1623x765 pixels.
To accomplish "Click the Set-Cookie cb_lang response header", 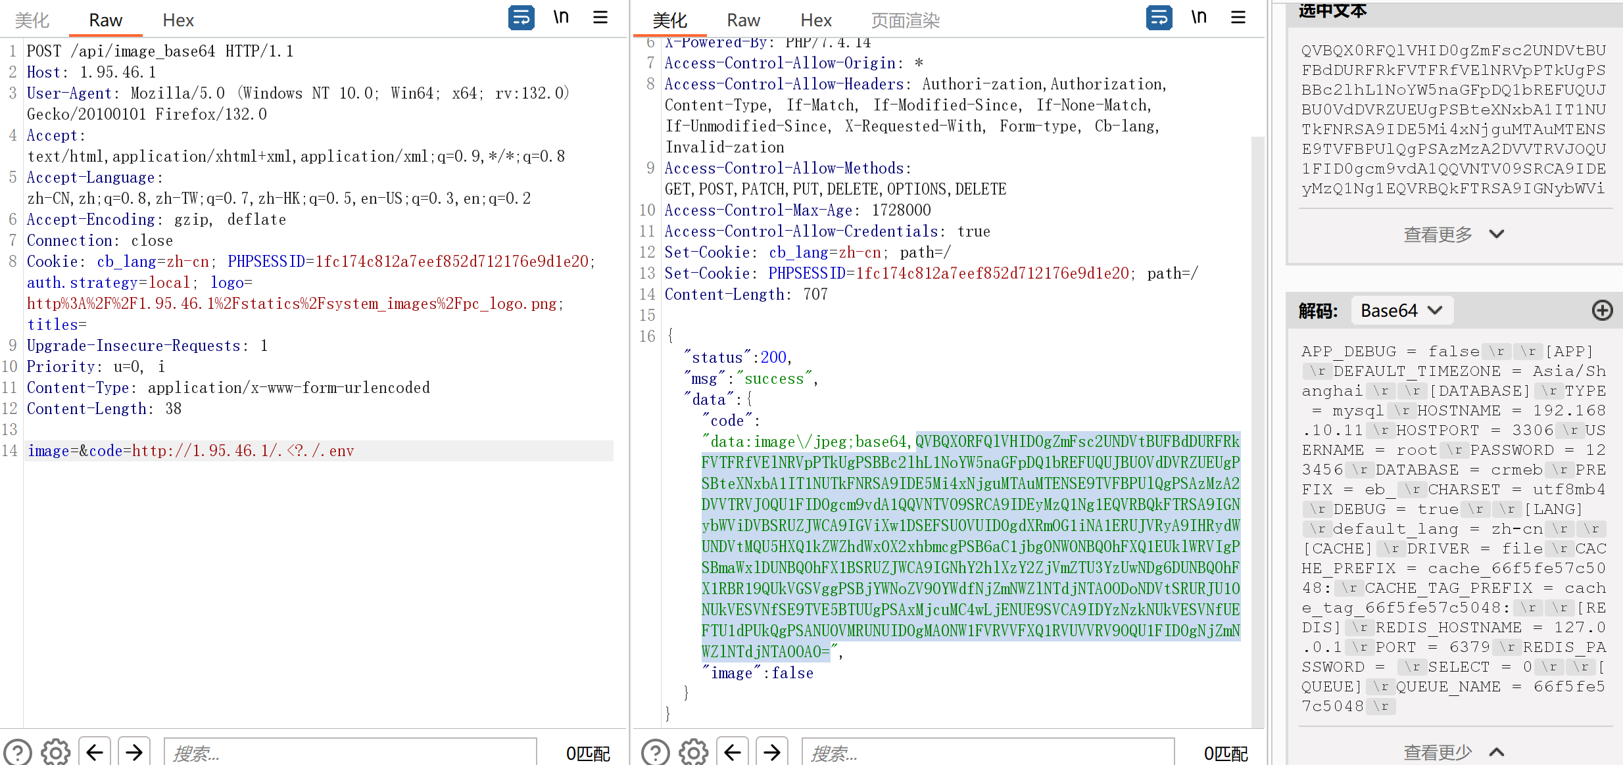I will 808,252.
